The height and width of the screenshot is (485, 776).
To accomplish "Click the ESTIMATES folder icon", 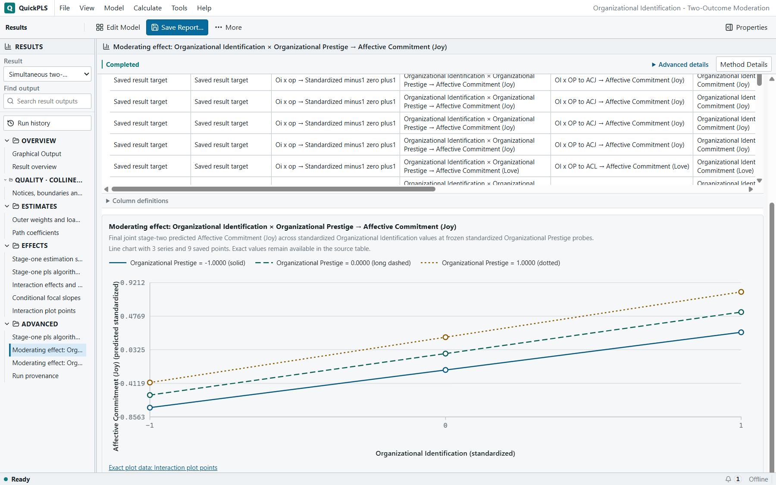I will pyautogui.click(x=16, y=206).
